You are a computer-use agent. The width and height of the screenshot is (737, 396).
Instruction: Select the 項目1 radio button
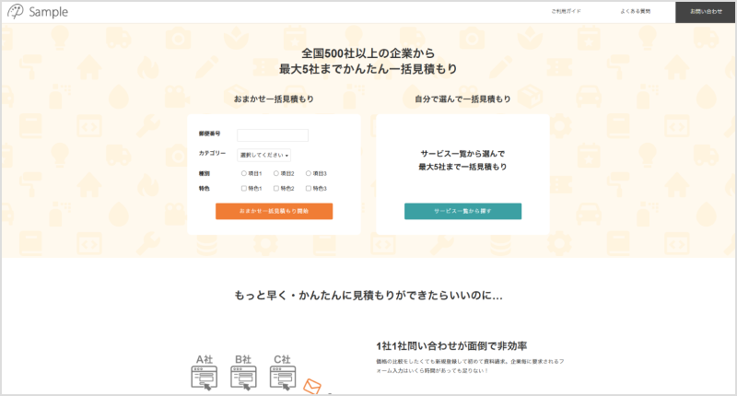(243, 173)
